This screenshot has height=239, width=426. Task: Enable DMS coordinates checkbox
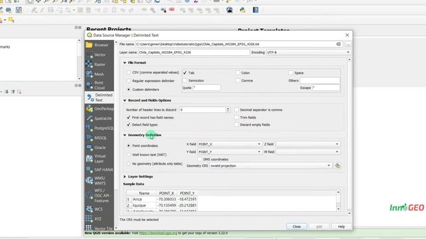[x=200, y=159]
